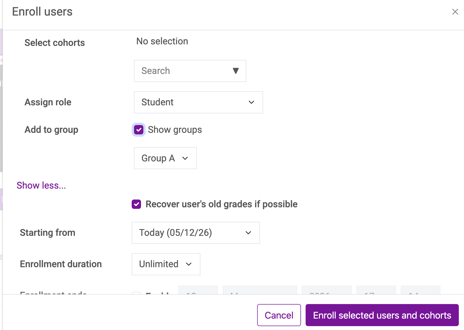Click the Show groups label text
This screenshot has width=464, height=330.
[x=175, y=130]
